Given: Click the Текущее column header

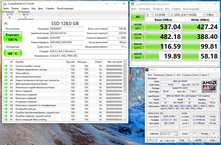Looking at the screenshot, I should [69, 62].
